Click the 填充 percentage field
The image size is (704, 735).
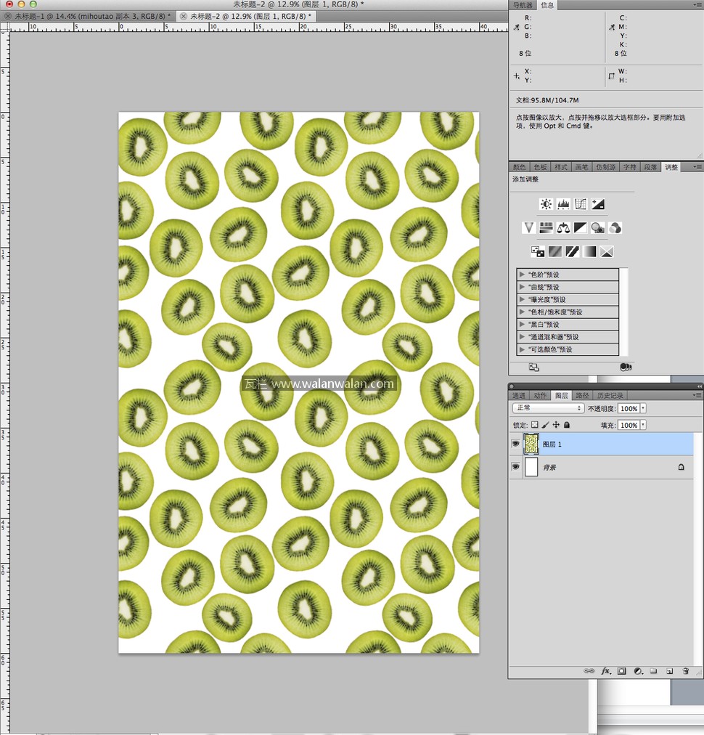click(629, 425)
